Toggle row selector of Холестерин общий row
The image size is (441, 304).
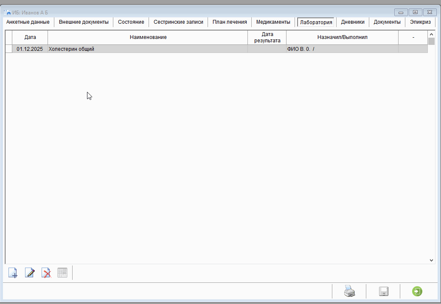(x=8, y=49)
